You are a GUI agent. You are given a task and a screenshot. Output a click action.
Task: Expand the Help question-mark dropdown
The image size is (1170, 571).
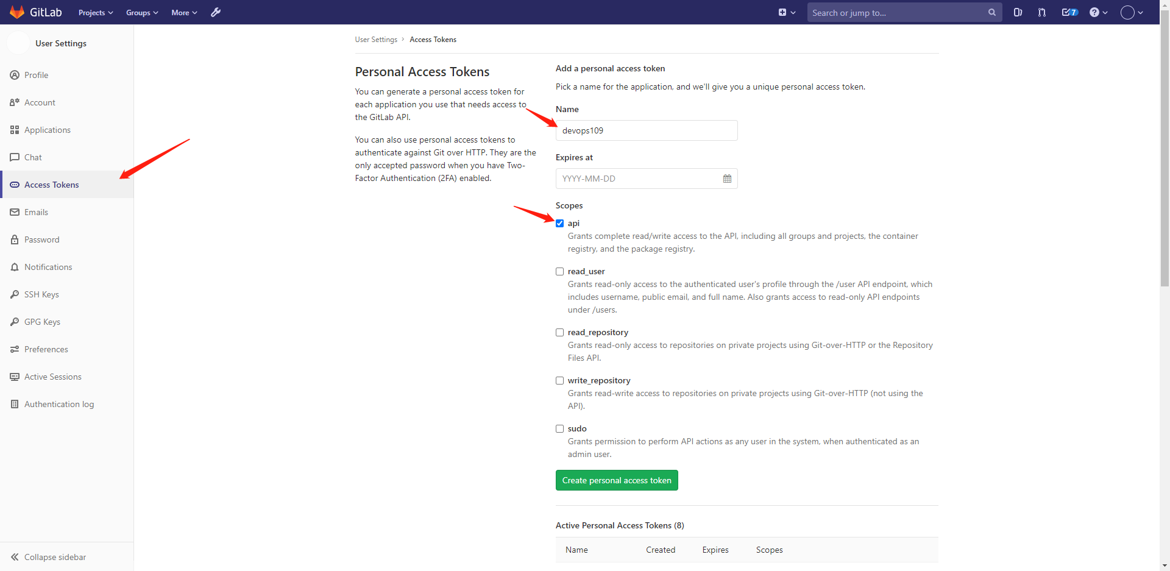[1098, 12]
